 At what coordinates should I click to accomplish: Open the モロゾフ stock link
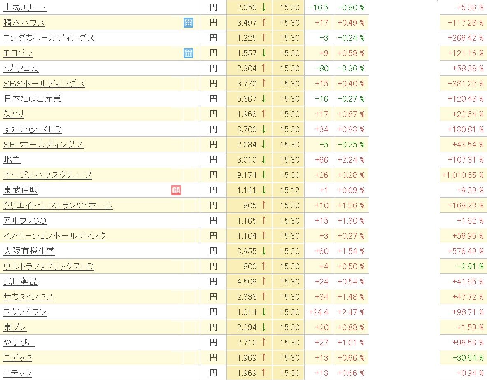tap(18, 53)
